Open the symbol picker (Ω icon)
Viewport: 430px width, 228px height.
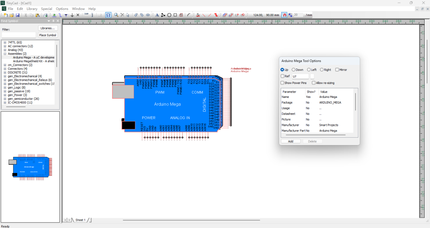click(108, 15)
